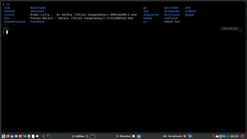Click the 'Asztal' directory name
The width and height of the screenshot is (247, 139).
pyautogui.click(x=10, y=15)
